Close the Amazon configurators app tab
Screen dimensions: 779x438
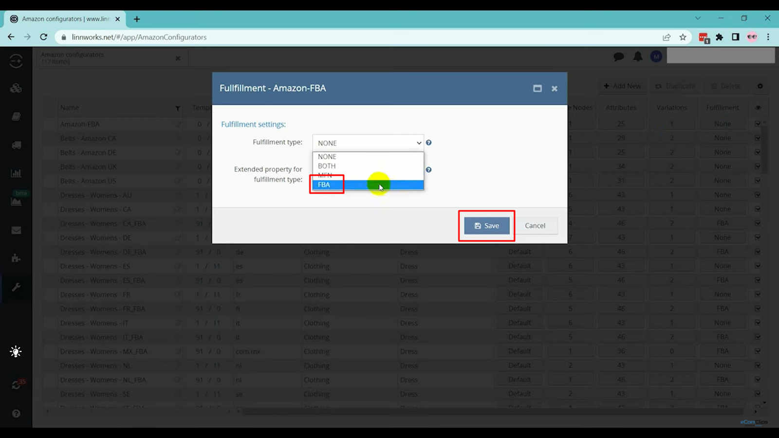[178, 58]
